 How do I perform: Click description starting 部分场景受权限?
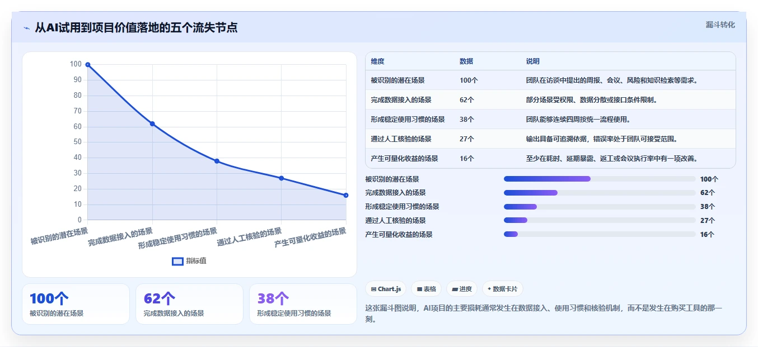(592, 100)
